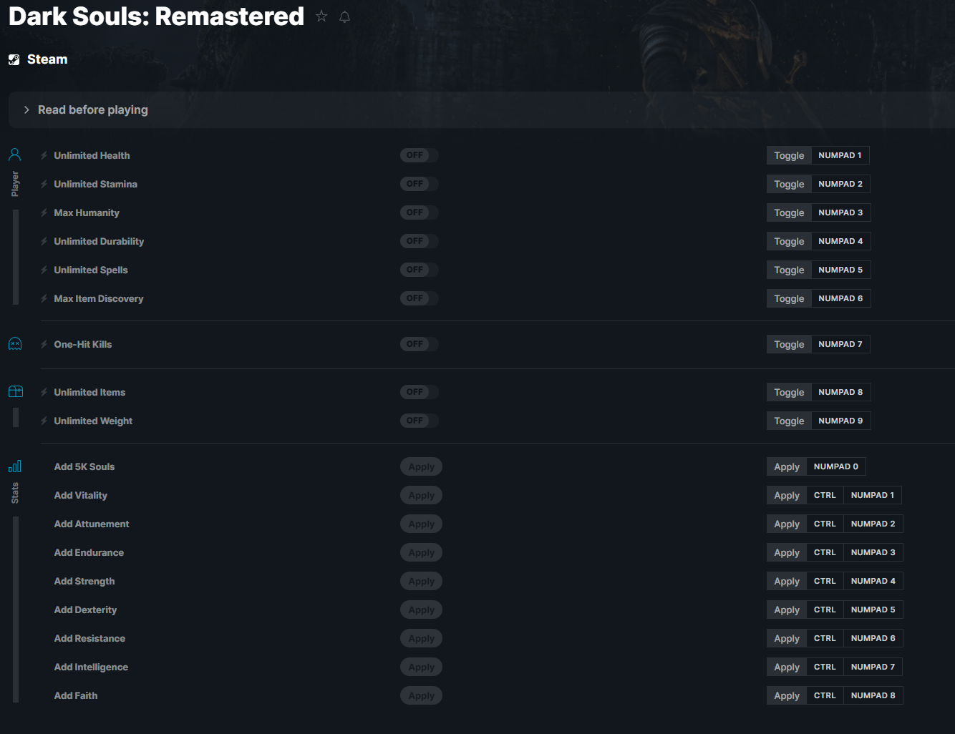This screenshot has width=955, height=734.
Task: Apply the Add 5K Souls cheat
Action: (421, 466)
